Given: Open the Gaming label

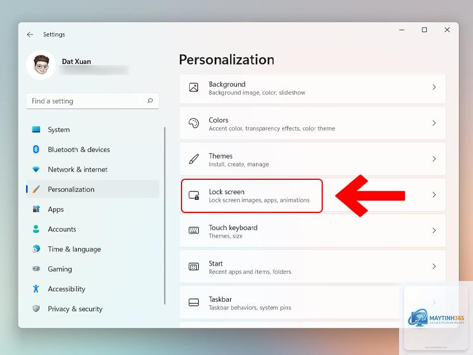Looking at the screenshot, I should click(x=60, y=269).
